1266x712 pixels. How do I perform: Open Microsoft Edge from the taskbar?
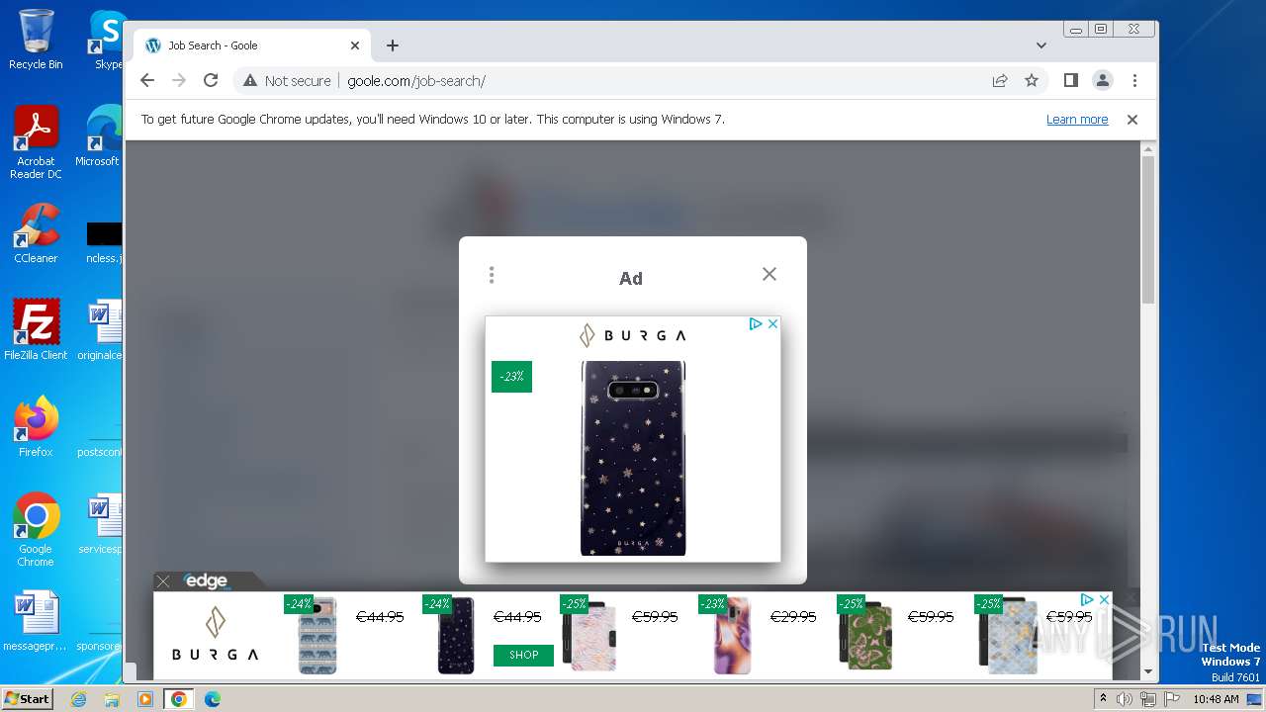pyautogui.click(x=212, y=699)
